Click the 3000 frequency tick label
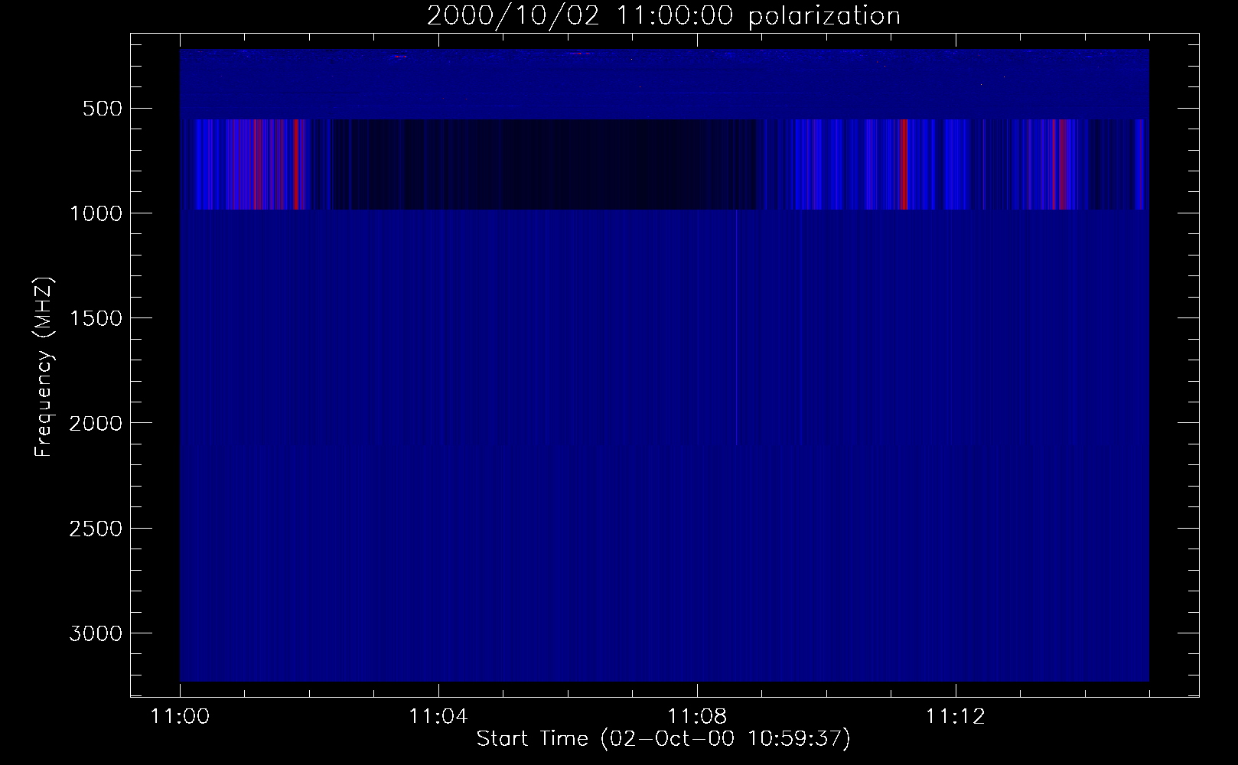Viewport: 1238px width, 765px height. point(96,633)
